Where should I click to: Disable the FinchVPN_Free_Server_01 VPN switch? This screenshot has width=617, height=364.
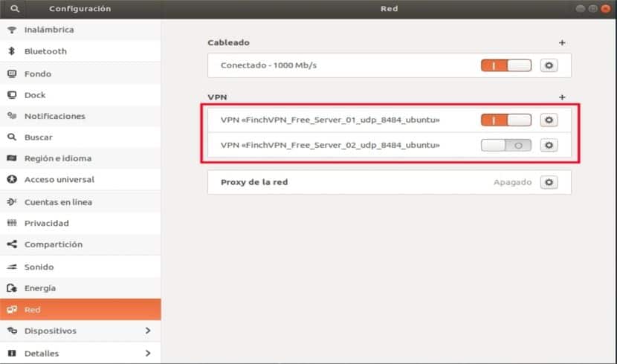(505, 120)
